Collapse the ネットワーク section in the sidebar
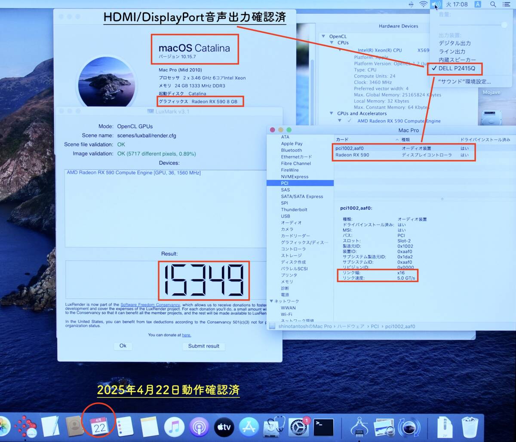 click(x=271, y=301)
